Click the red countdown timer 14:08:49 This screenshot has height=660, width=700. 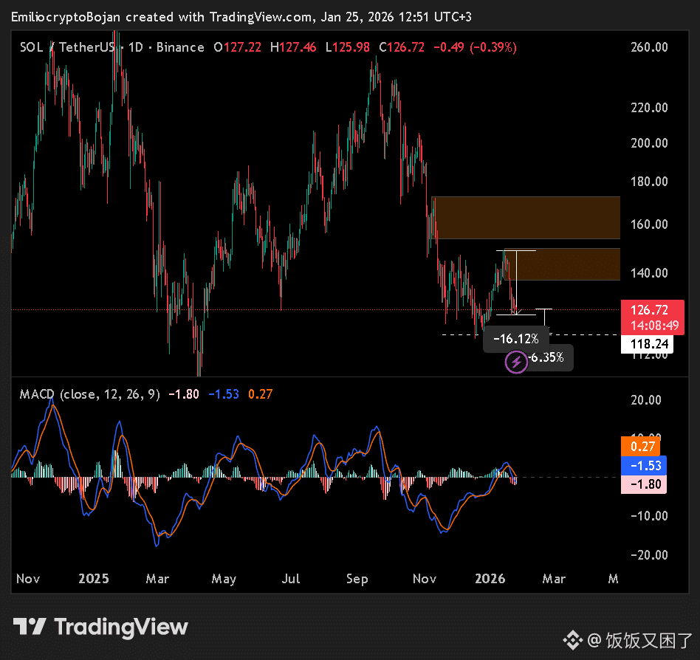(x=654, y=326)
